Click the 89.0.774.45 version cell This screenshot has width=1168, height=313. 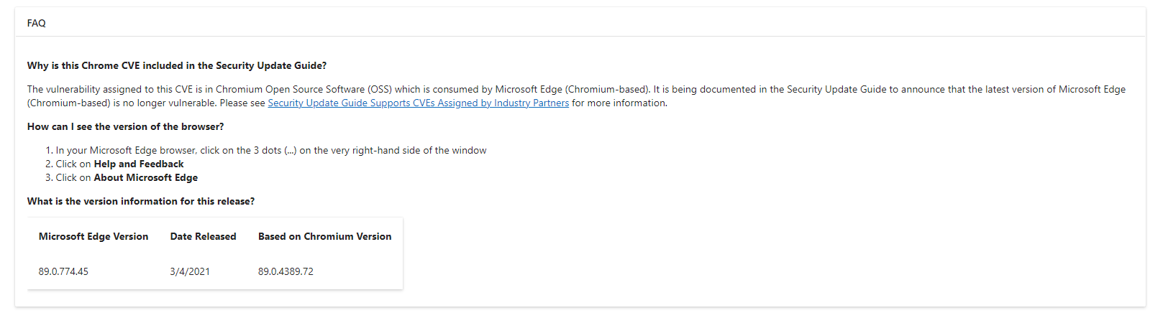(x=63, y=271)
